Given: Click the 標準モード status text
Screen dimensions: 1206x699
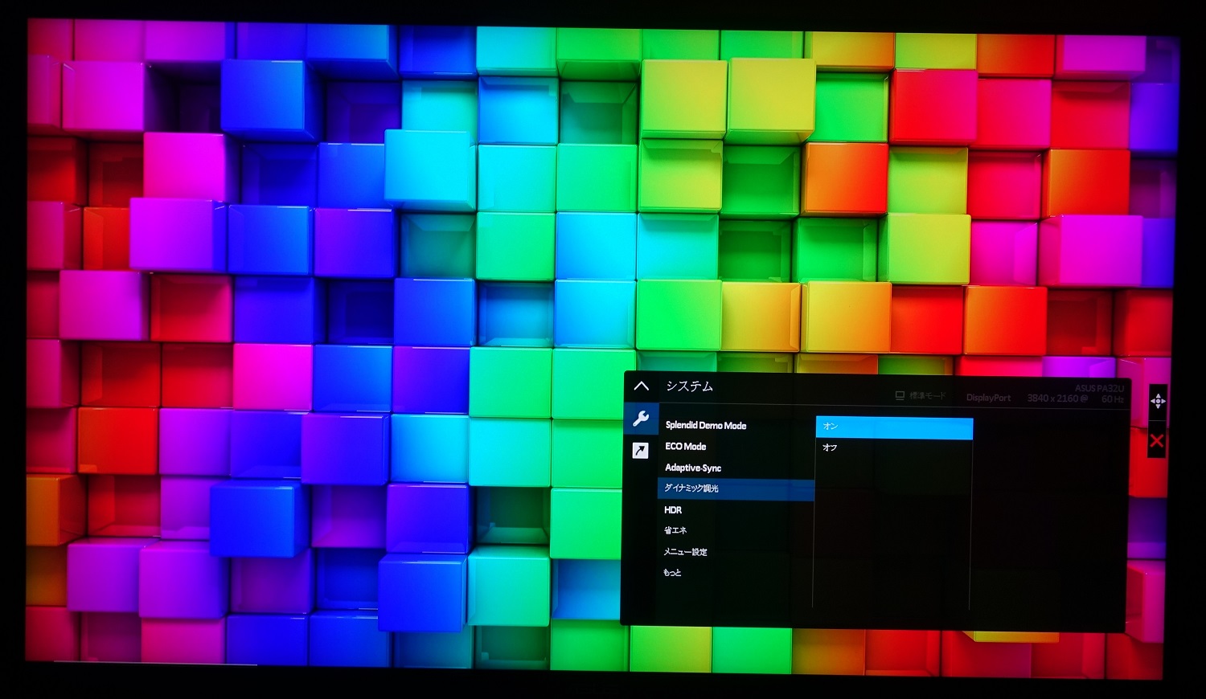Looking at the screenshot, I should (927, 396).
